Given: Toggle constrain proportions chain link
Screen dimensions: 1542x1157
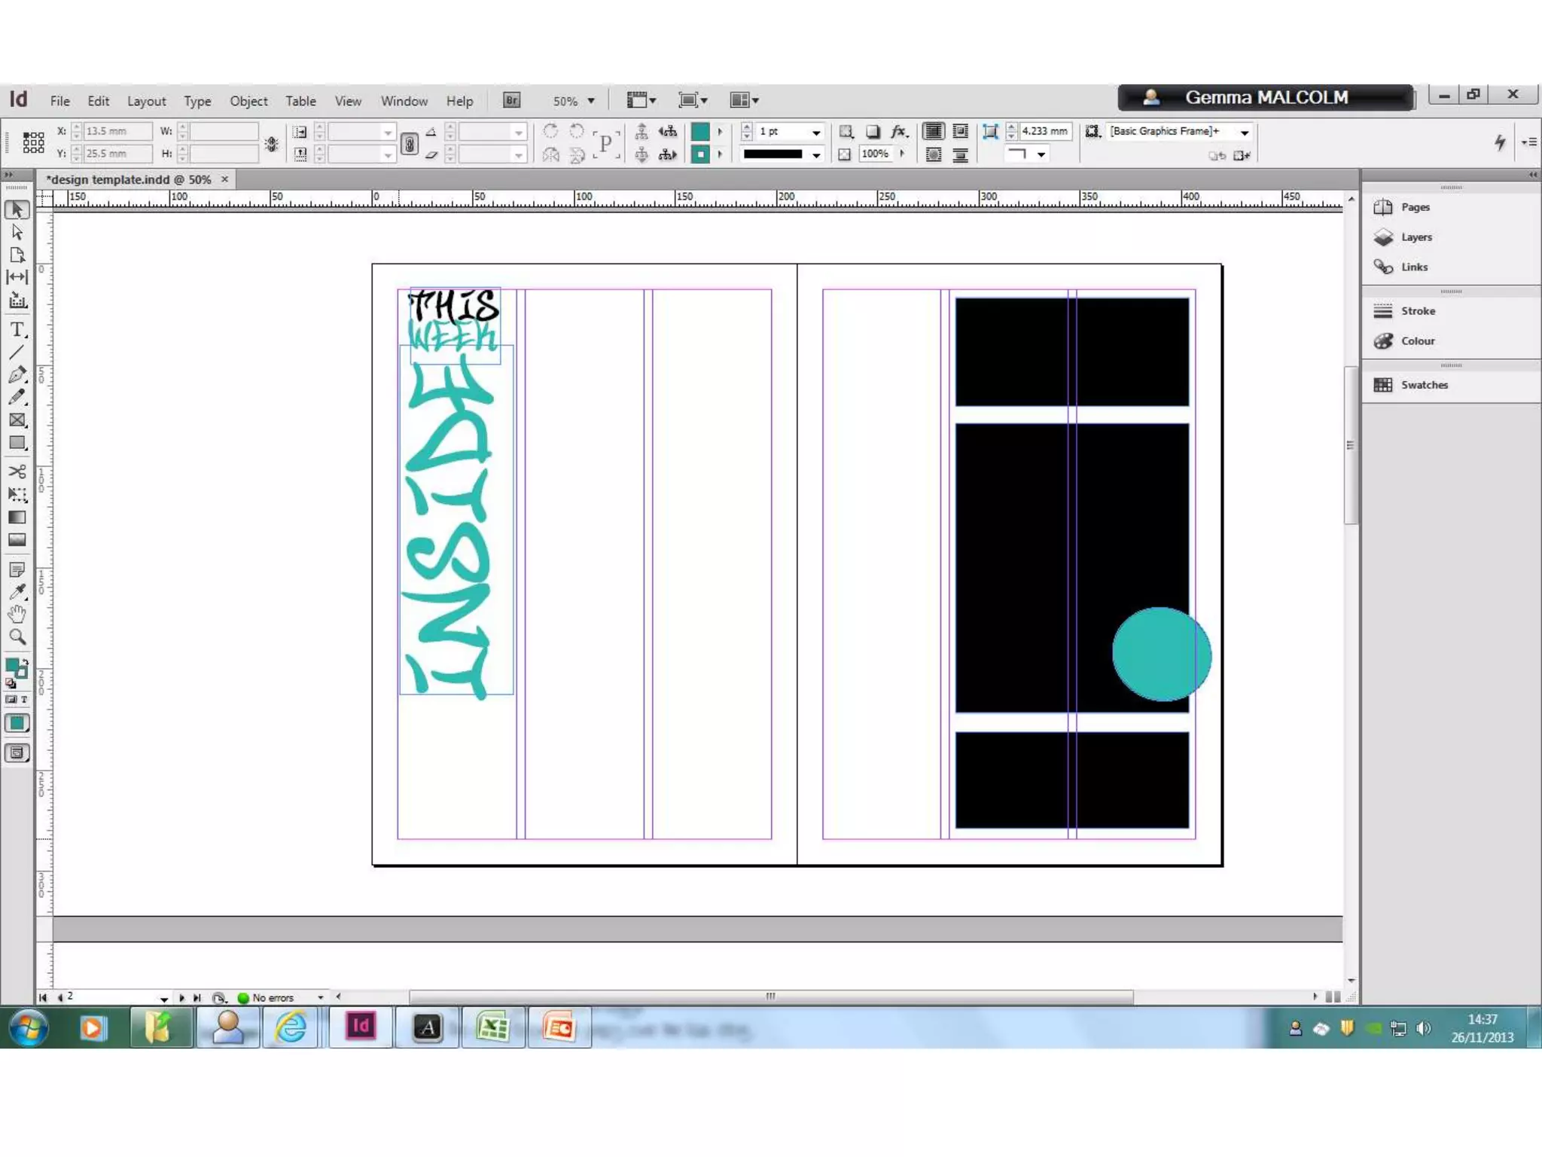Looking at the screenshot, I should click(409, 142).
